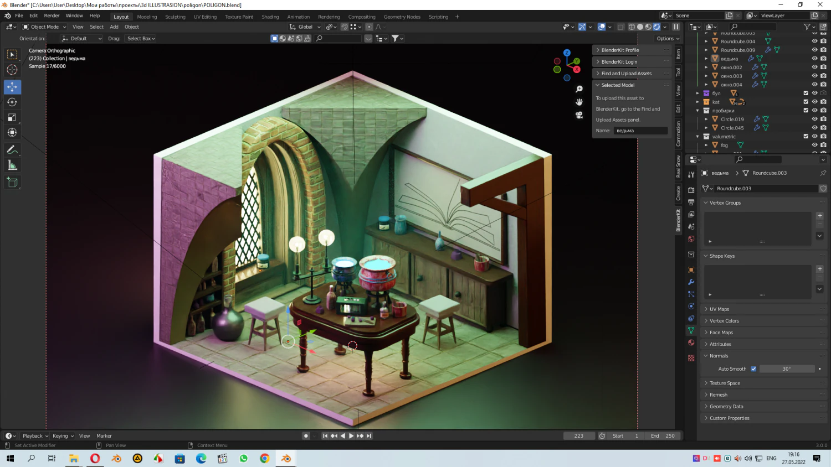Open the Add menu in viewport header
This screenshot has width=831, height=467.
point(114,27)
